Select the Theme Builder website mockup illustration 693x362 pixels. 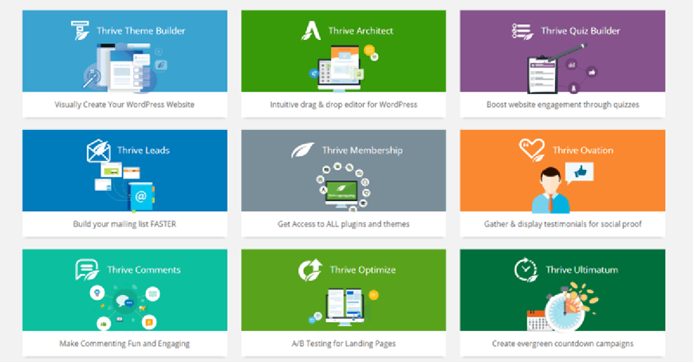[x=125, y=68]
